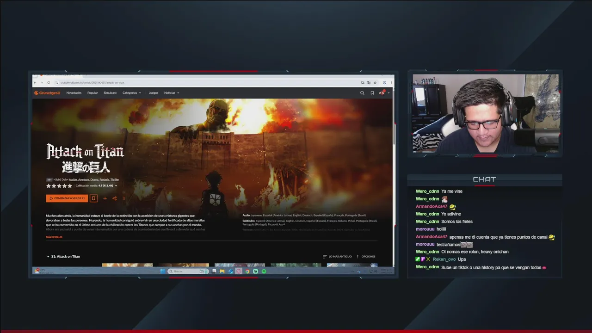Click the chat message "holiiii"
This screenshot has height=333, width=592.
[441, 229]
